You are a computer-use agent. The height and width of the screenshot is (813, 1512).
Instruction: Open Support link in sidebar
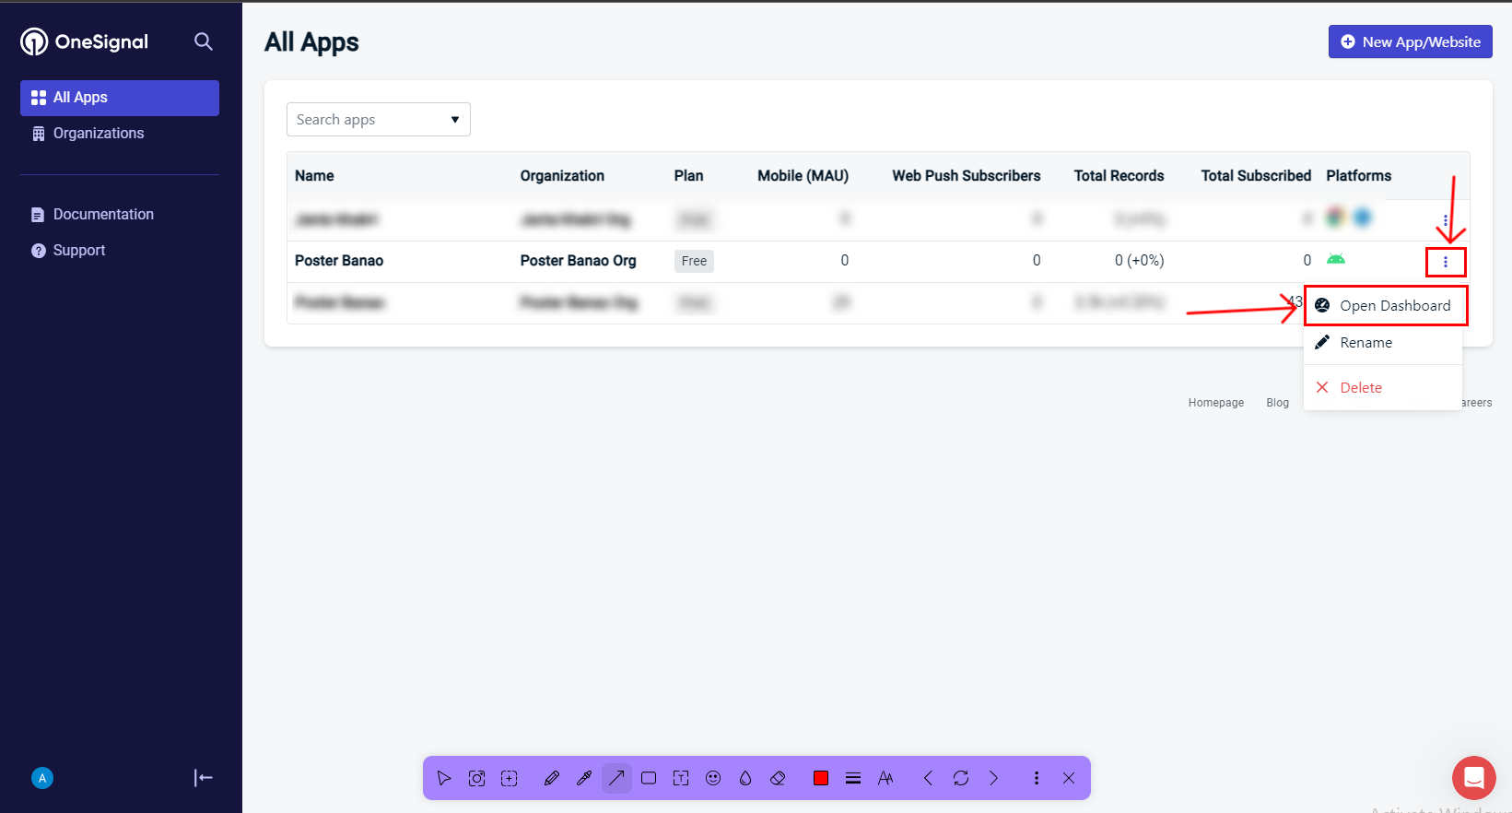click(68, 251)
